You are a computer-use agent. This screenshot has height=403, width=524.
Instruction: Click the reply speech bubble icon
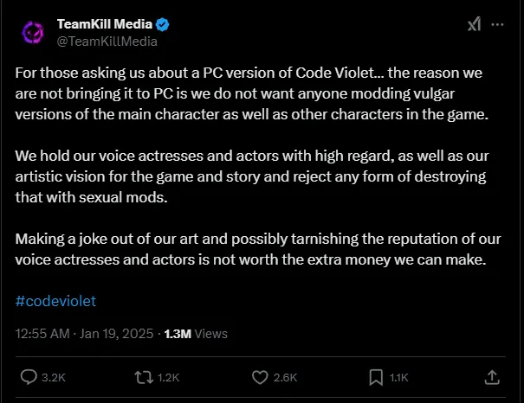click(28, 377)
